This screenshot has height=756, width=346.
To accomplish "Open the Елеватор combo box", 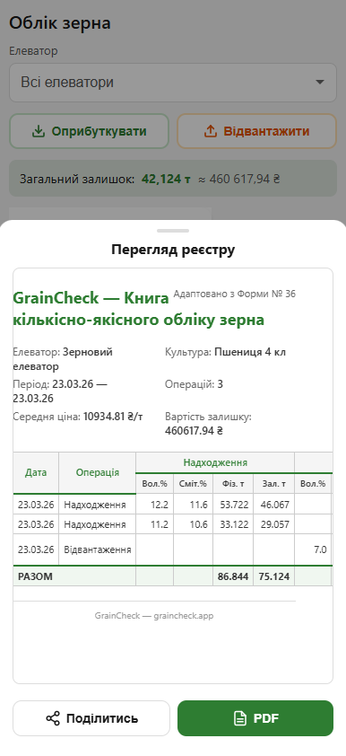I will [173, 83].
